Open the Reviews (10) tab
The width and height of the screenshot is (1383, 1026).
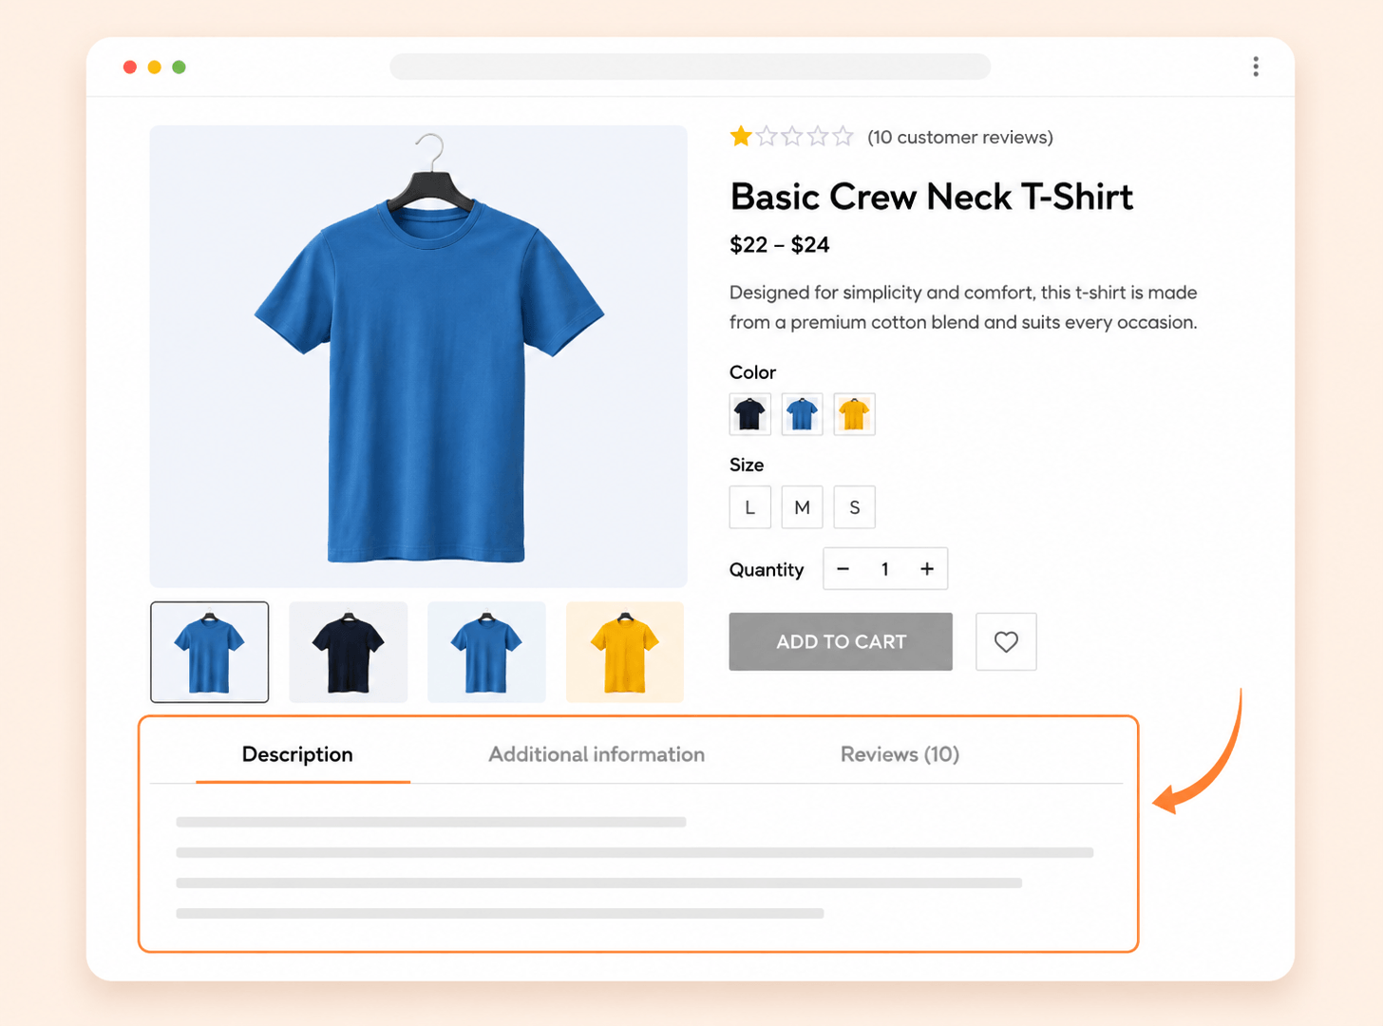[900, 754]
